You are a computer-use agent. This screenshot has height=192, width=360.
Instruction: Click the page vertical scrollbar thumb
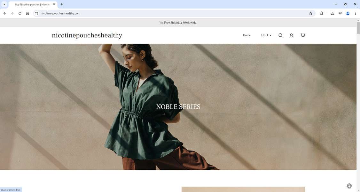[x=358, y=28]
